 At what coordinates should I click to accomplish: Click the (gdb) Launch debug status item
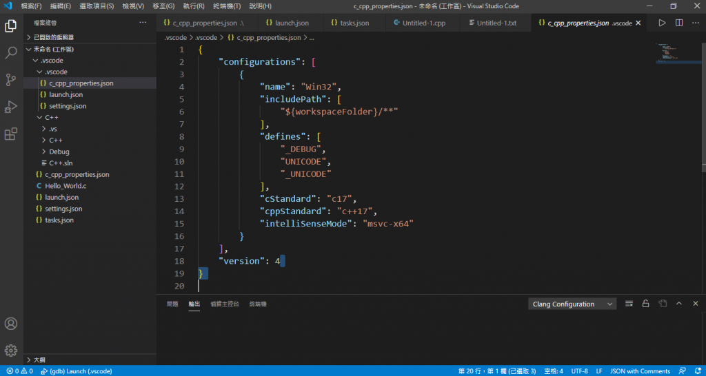coord(76,371)
